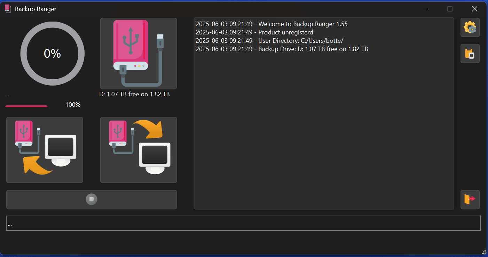Click the 100% drive usage label

click(73, 105)
